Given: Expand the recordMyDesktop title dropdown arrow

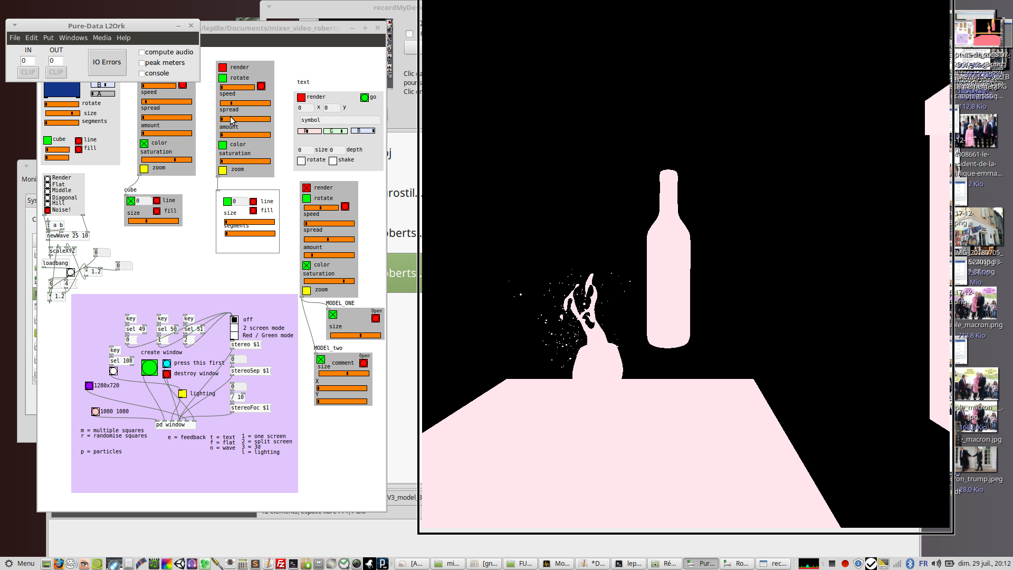Looking at the screenshot, I should pyautogui.click(x=269, y=7).
